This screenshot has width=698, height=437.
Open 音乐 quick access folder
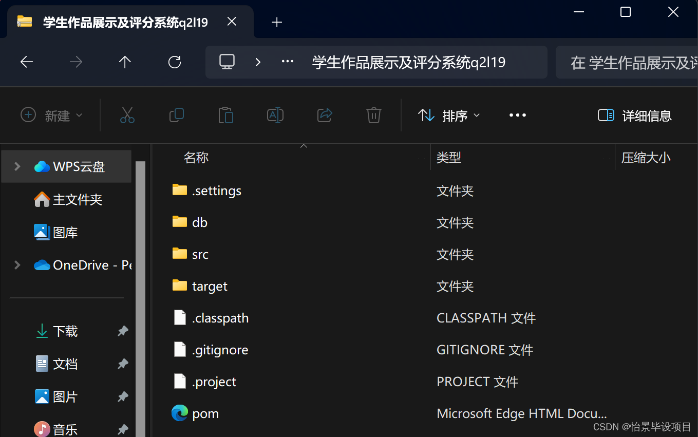(56, 429)
